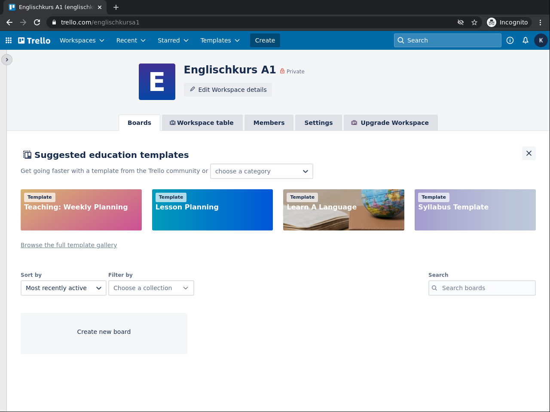The height and width of the screenshot is (412, 550).
Task: Open the Workspaces dropdown menu
Action: [82, 40]
